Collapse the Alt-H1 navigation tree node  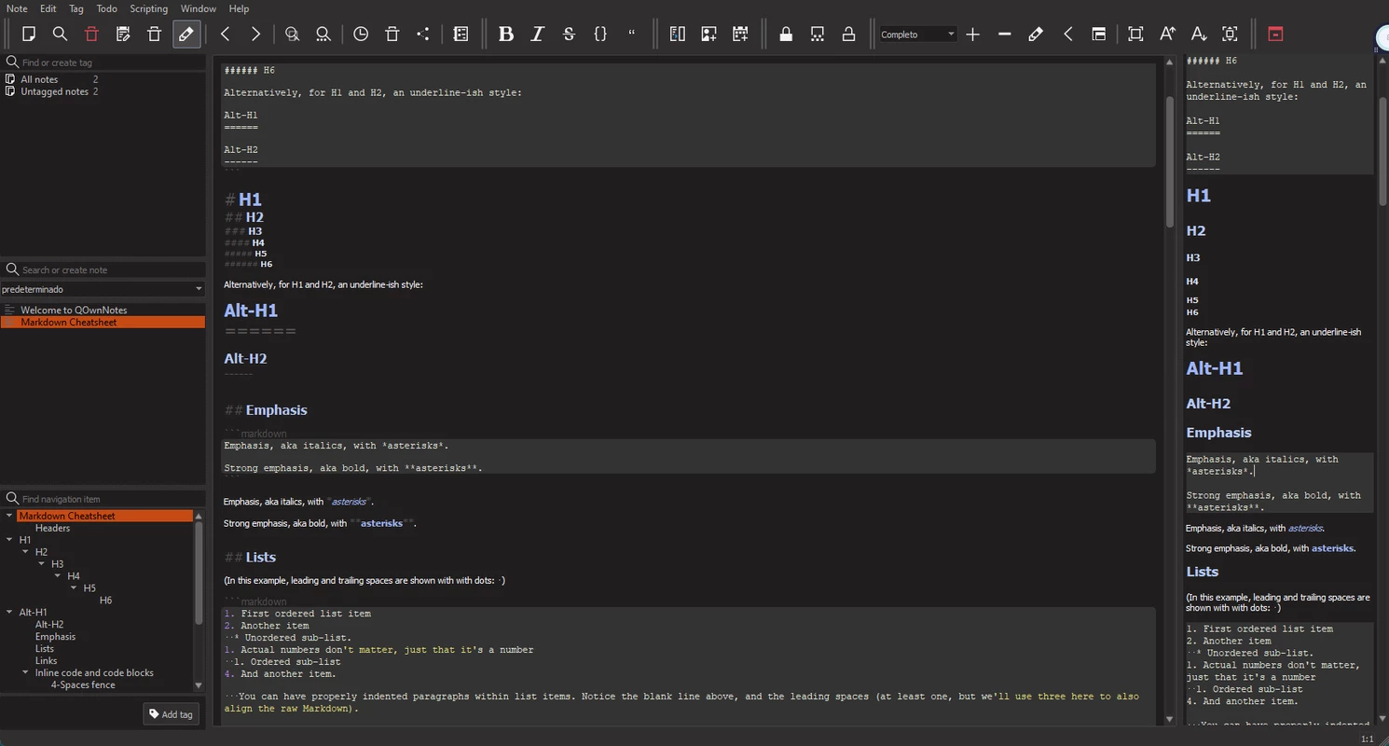point(10,613)
